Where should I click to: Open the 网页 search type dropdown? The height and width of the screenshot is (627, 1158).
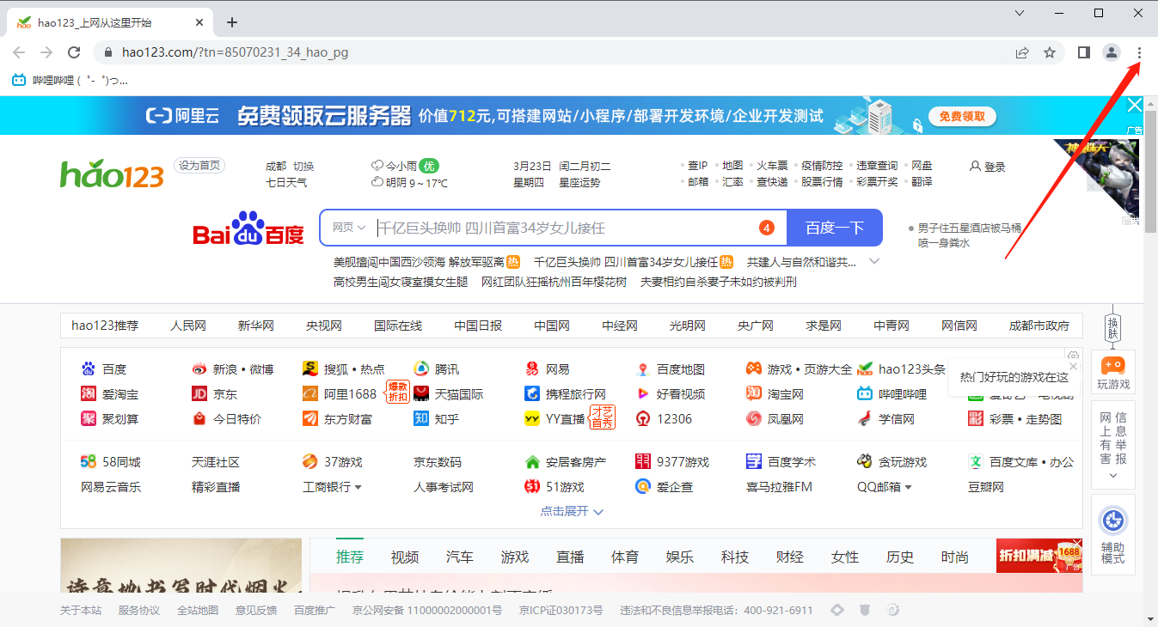pyautogui.click(x=349, y=228)
